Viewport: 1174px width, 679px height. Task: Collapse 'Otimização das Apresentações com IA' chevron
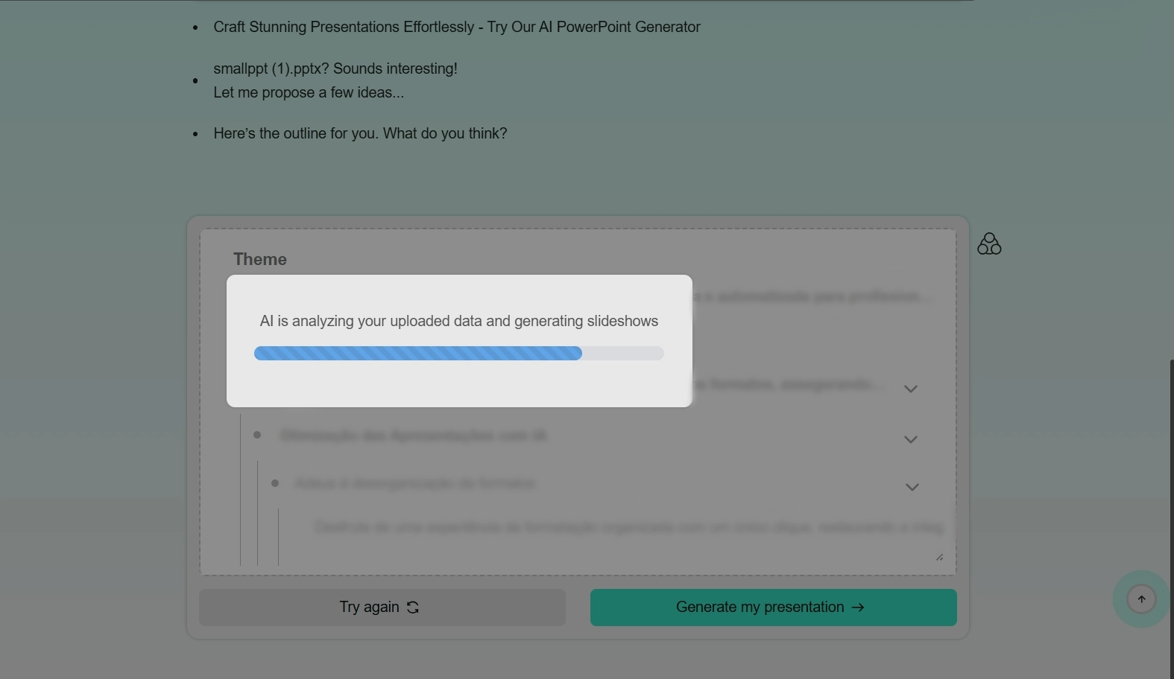point(910,439)
